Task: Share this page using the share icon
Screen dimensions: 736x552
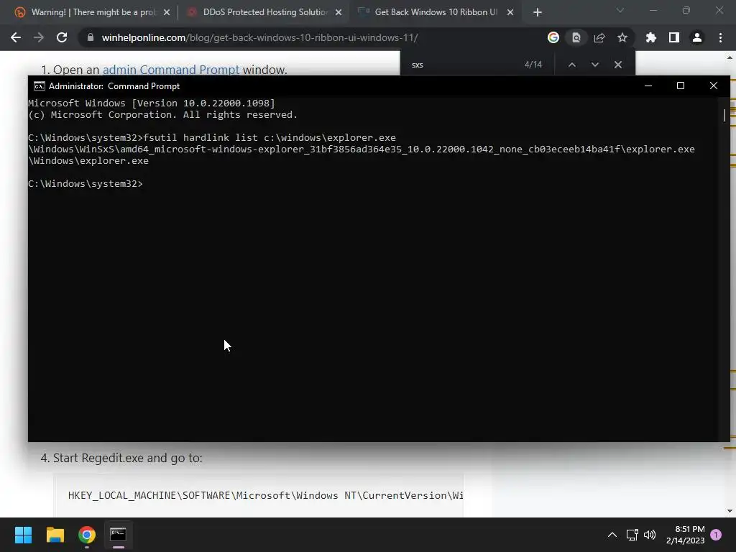Action: click(599, 37)
